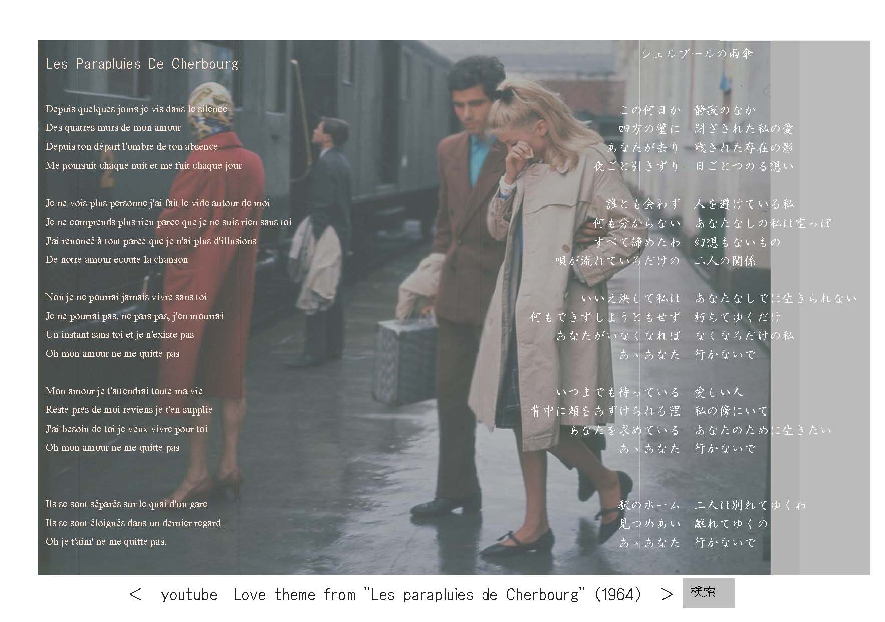Select the caption text Love theme from
This screenshot has height=622, width=885.
294,595
